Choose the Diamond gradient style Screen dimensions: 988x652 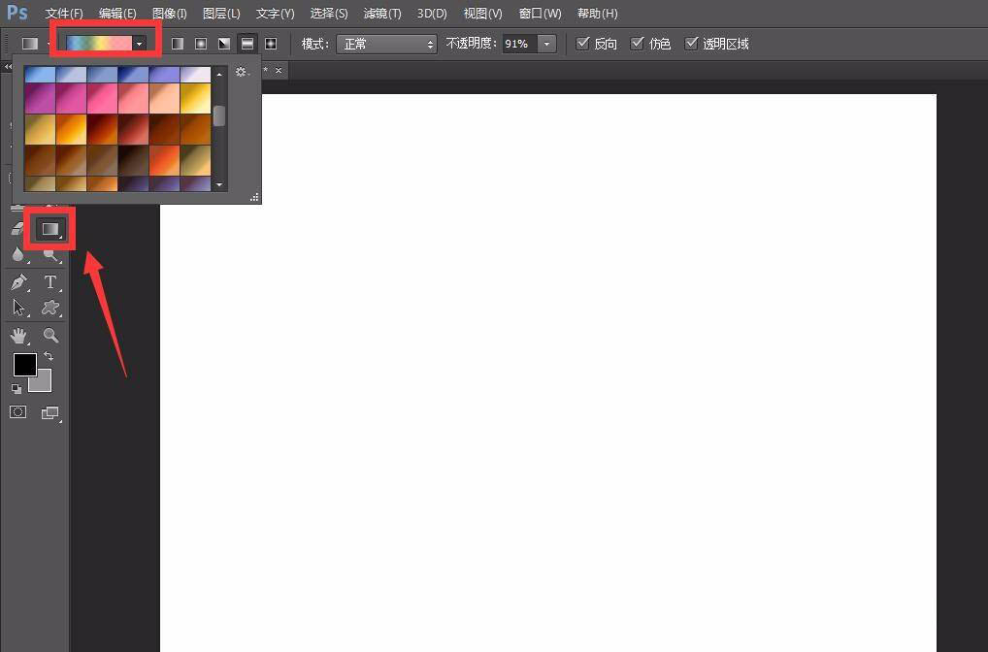click(271, 43)
